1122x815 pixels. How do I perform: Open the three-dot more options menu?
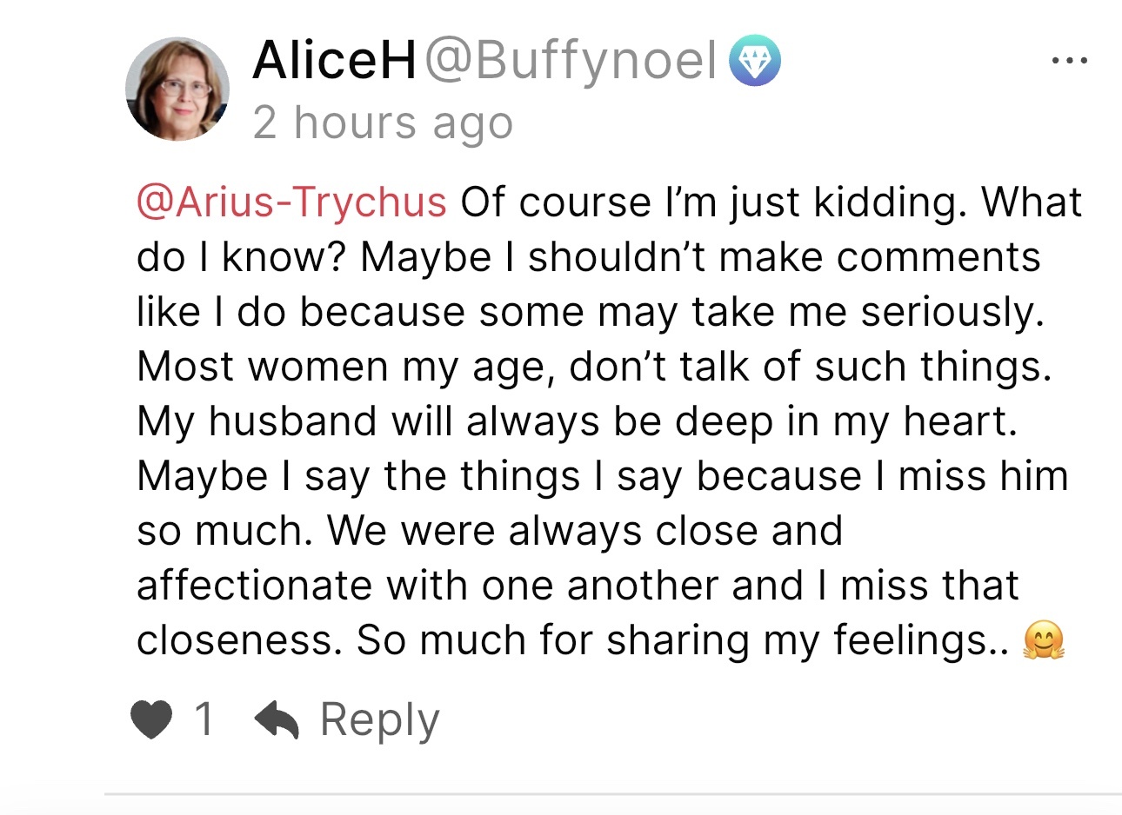1069,62
